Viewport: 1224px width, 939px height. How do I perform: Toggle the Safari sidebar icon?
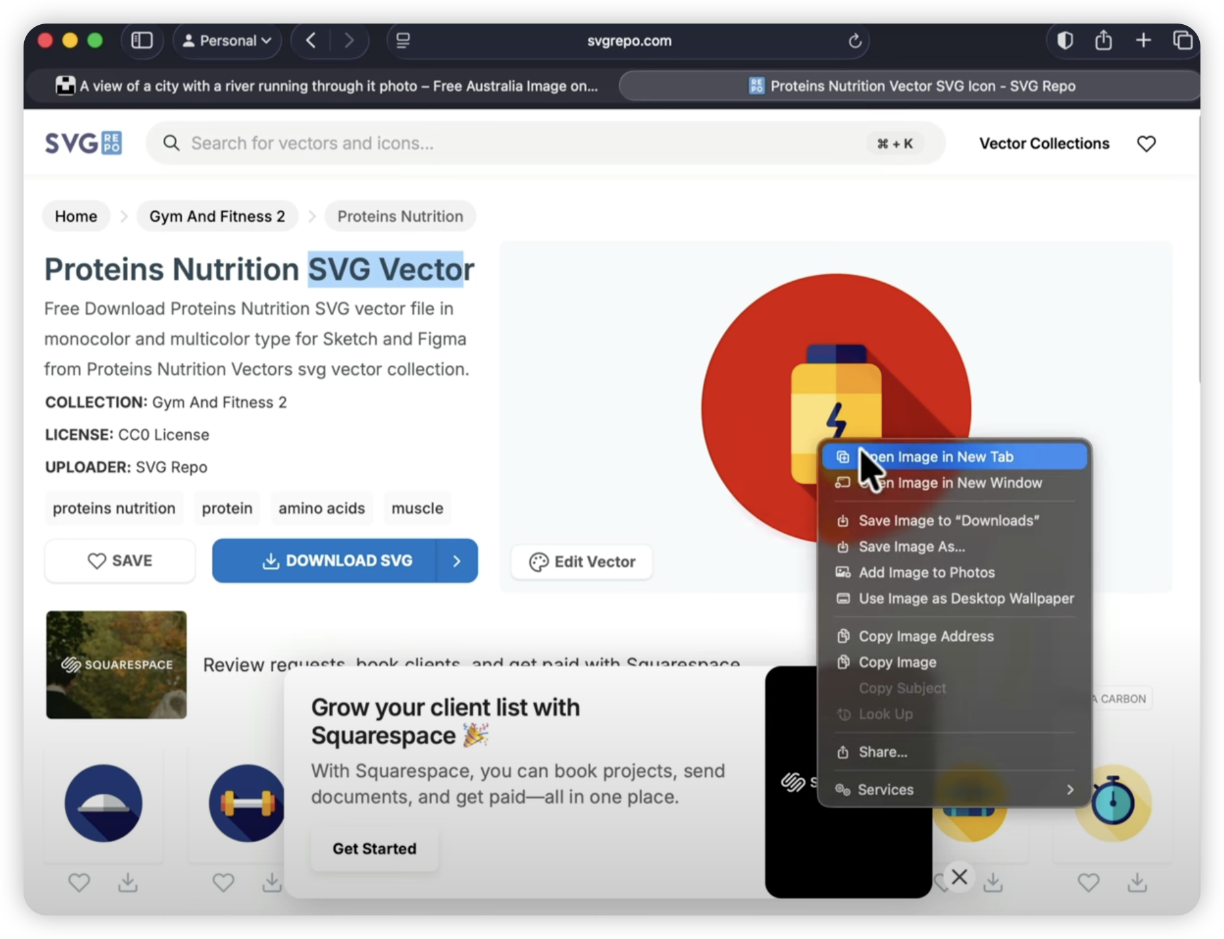tap(142, 41)
